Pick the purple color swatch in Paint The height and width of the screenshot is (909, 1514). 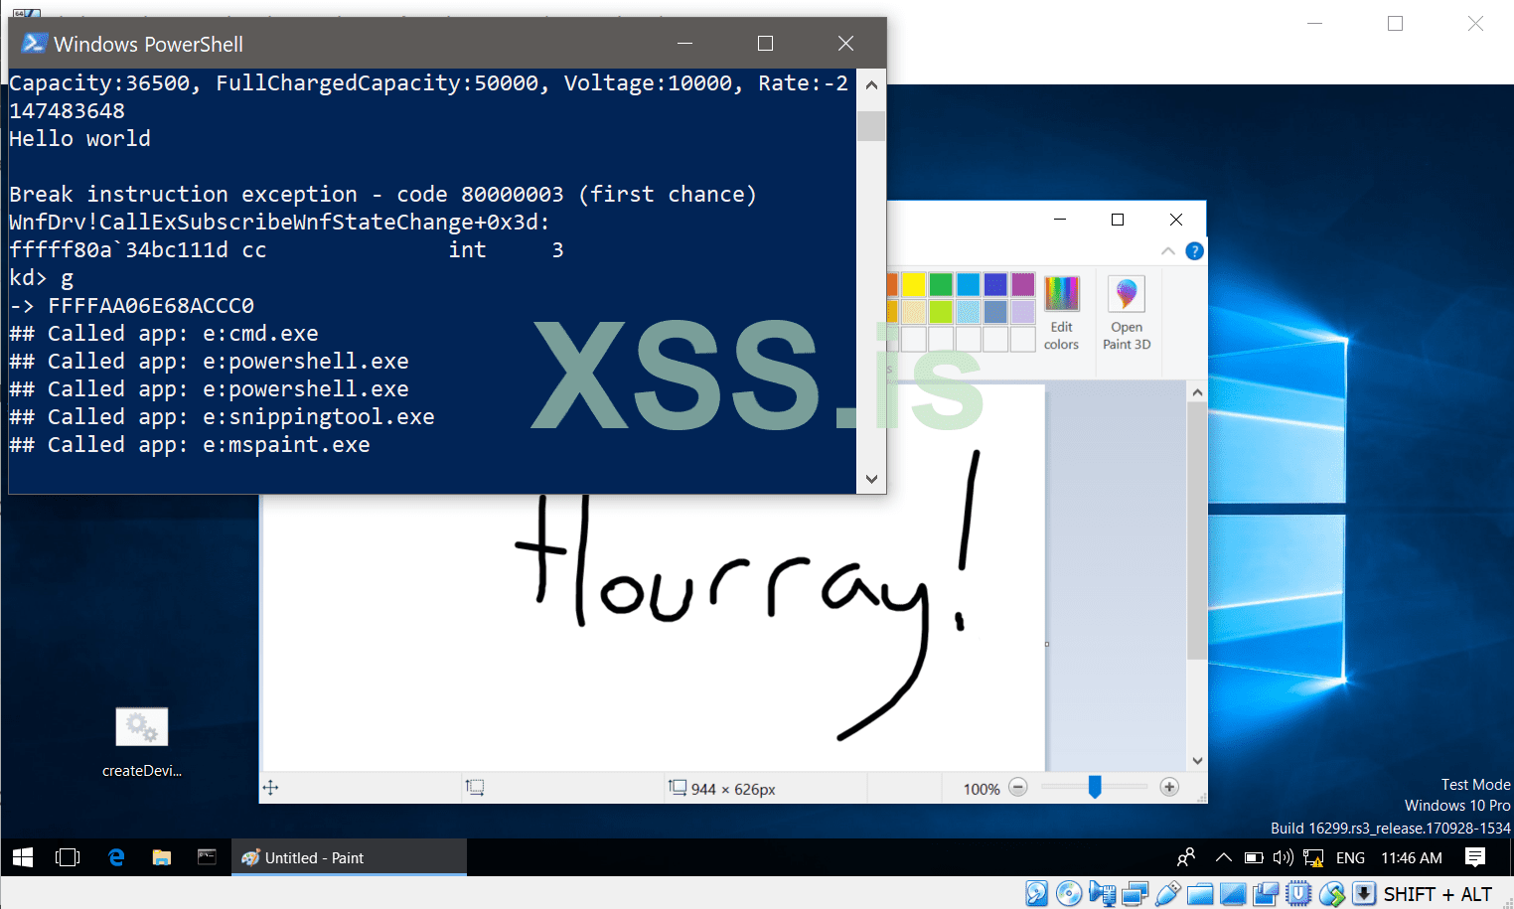(1023, 285)
